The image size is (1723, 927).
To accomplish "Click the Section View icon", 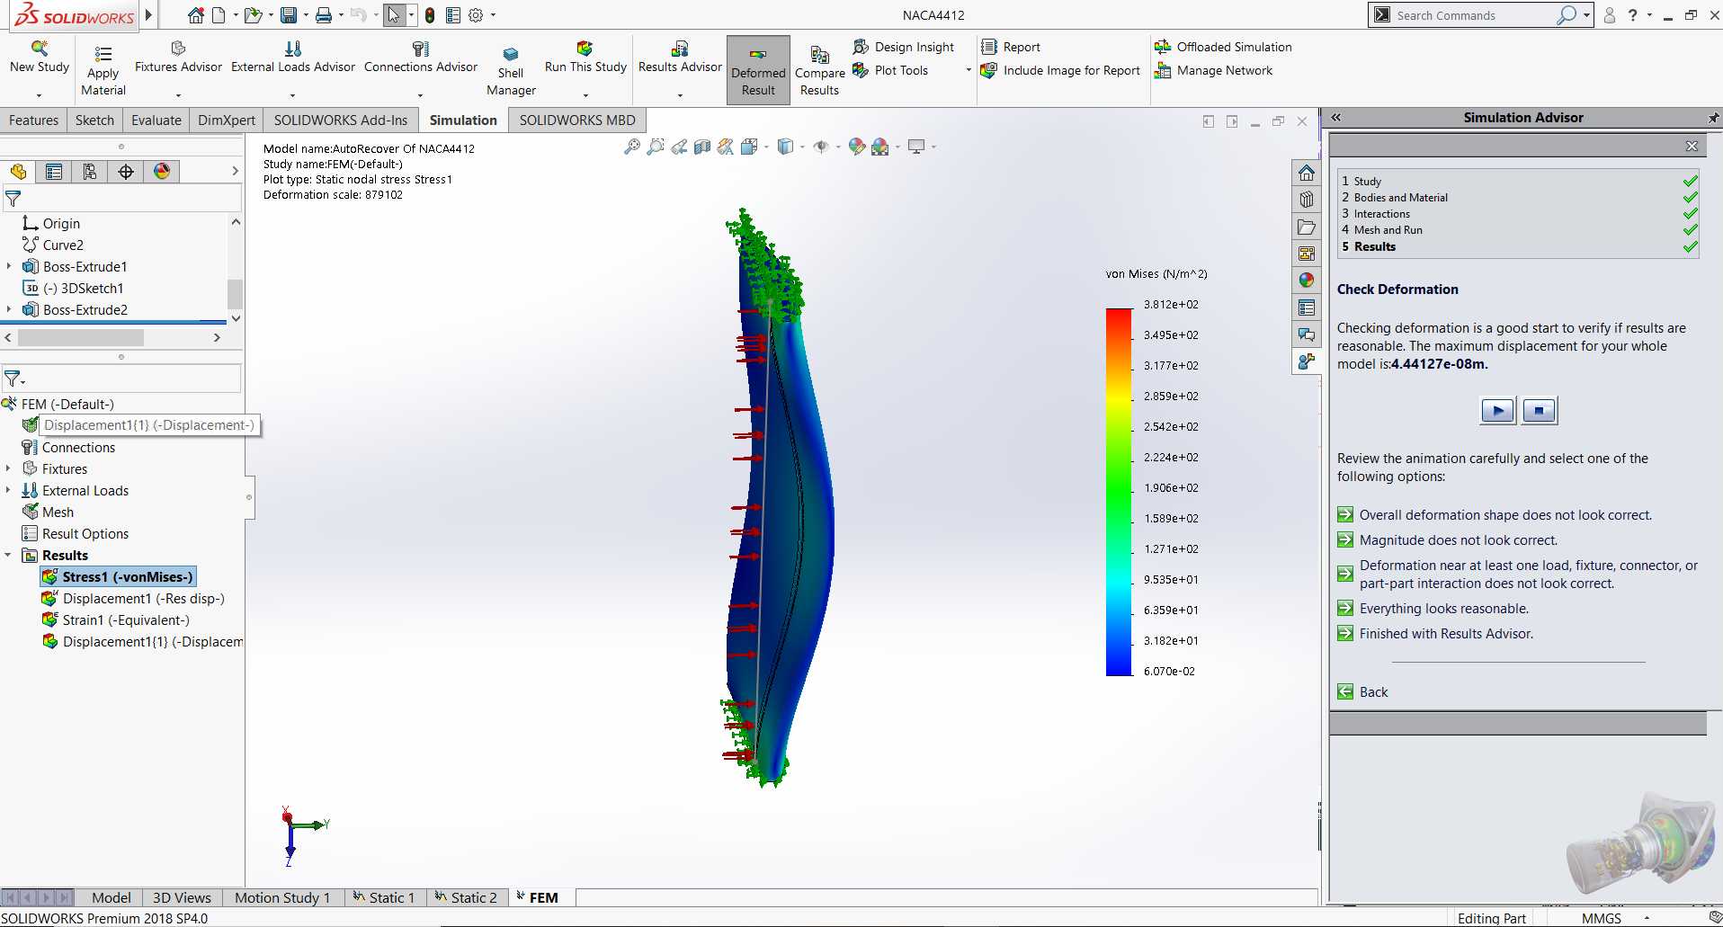I will [702, 147].
